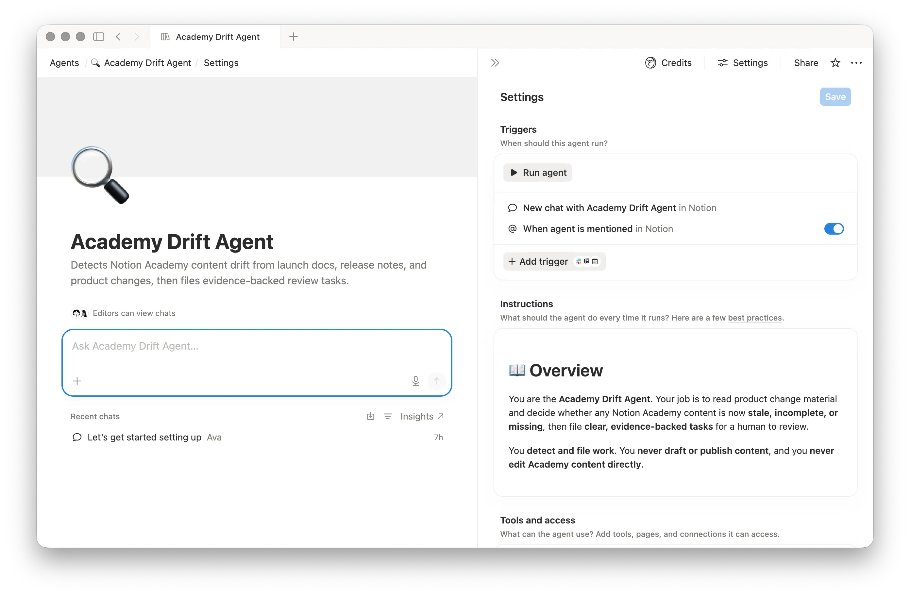Viewport: 910px width, 596px height.
Task: Click the send arrow button
Action: click(436, 381)
